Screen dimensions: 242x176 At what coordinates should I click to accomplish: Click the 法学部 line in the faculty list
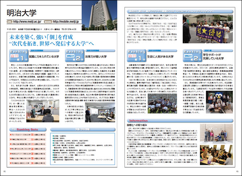pos(60,136)
